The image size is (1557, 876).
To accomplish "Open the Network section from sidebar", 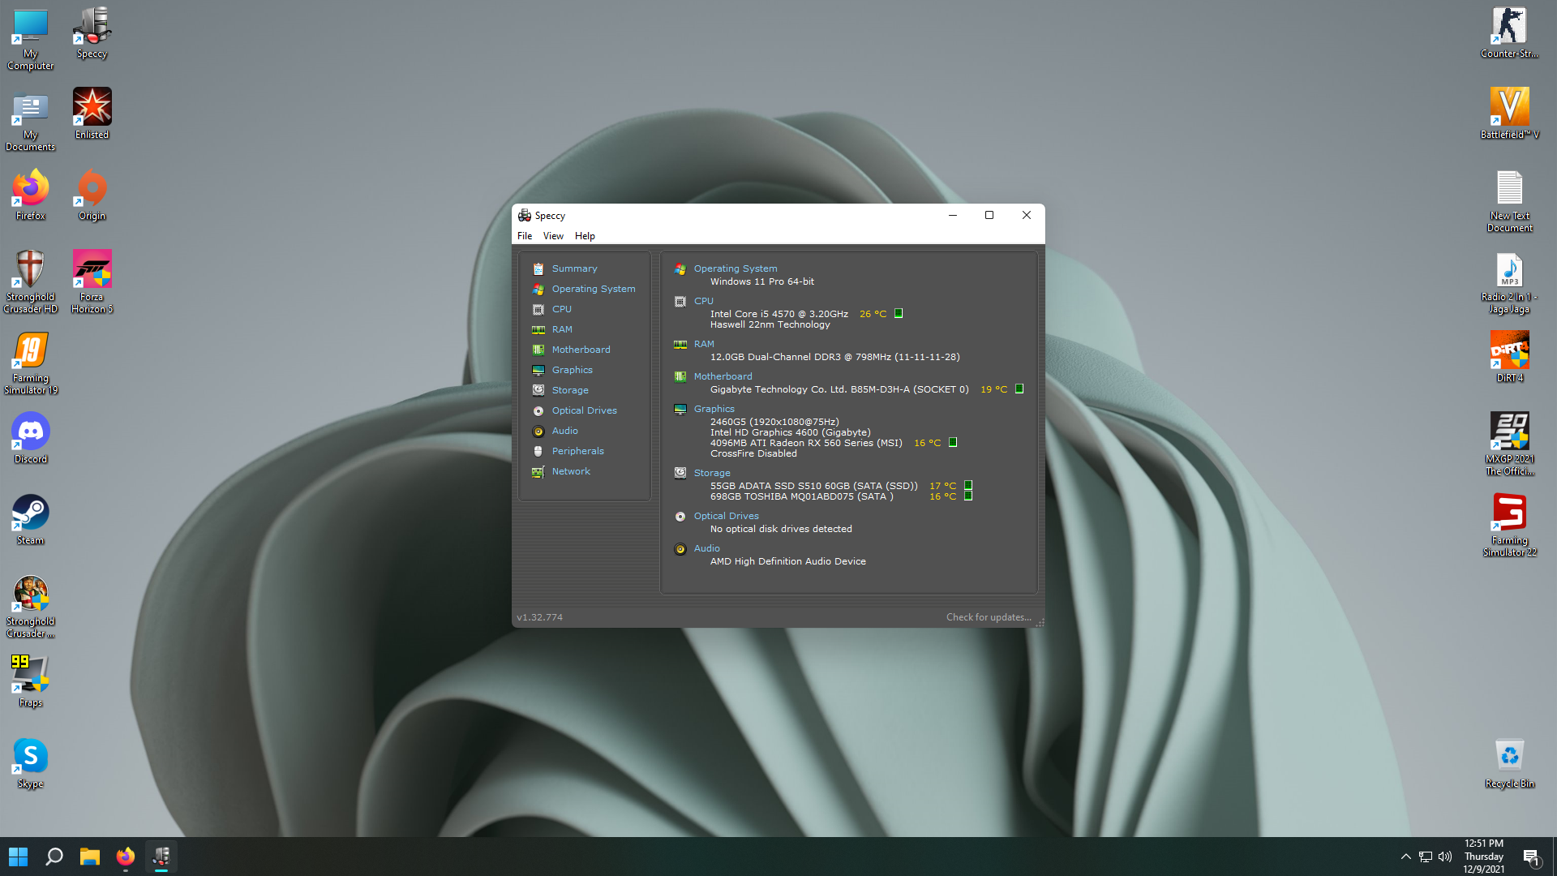I will coord(571,471).
